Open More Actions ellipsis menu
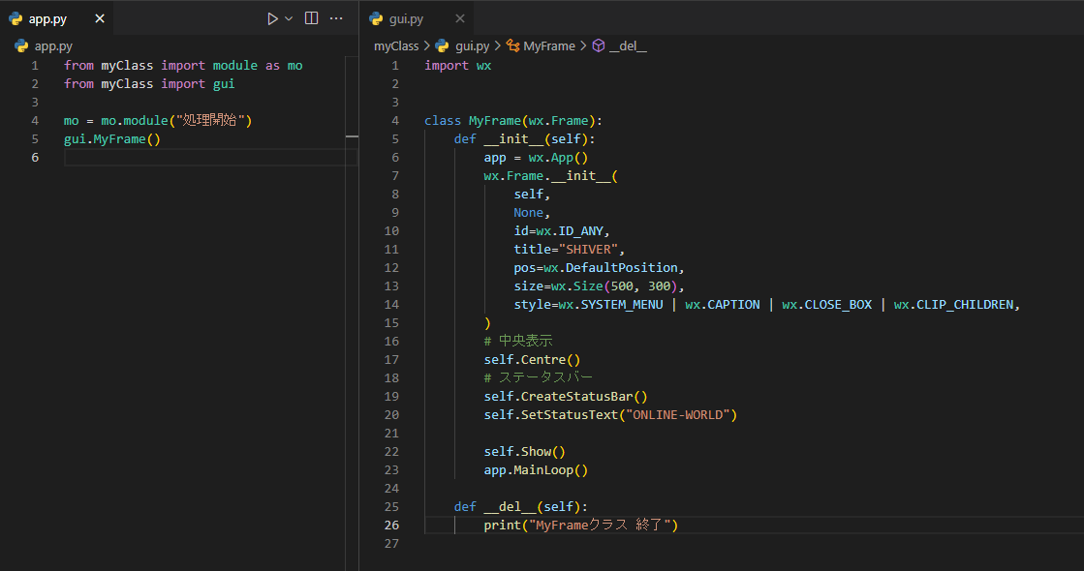The height and width of the screenshot is (571, 1084). [336, 18]
